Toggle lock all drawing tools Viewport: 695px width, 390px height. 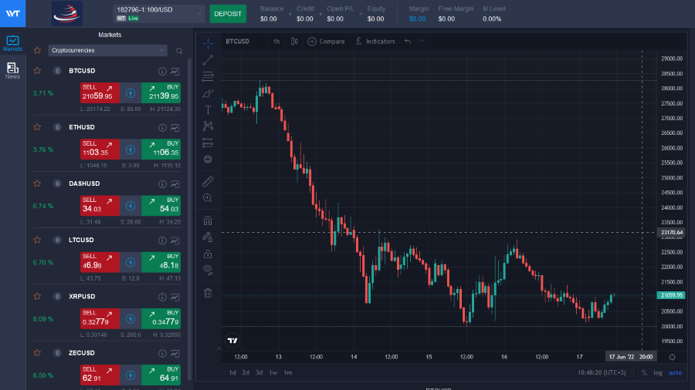click(208, 254)
